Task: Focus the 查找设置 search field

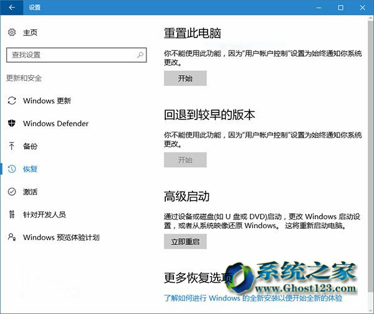Action: [69, 55]
